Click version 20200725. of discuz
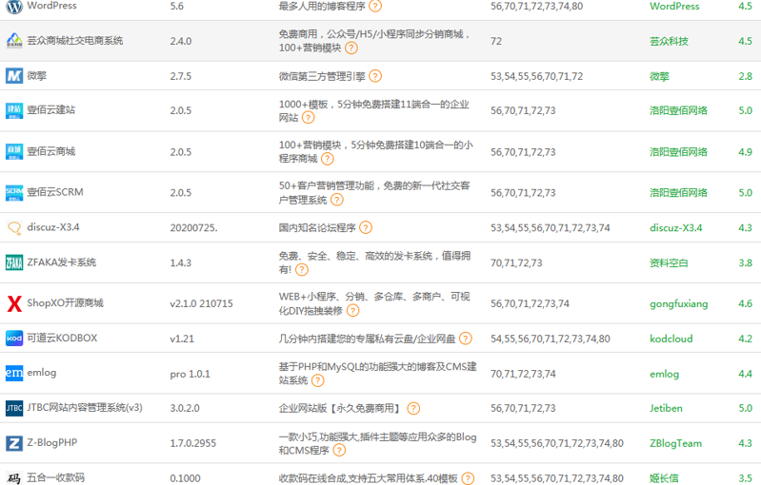 coord(193,227)
